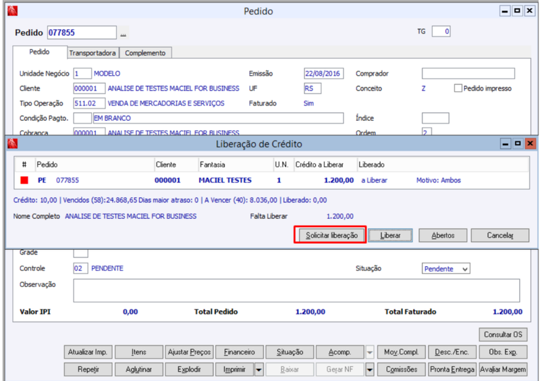This screenshot has width=540, height=381.
Task: Click the Cliente code field 000001
Action: click(x=89, y=88)
